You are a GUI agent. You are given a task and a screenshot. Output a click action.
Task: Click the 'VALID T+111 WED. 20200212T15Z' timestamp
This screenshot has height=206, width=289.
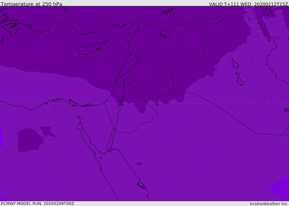248,4
